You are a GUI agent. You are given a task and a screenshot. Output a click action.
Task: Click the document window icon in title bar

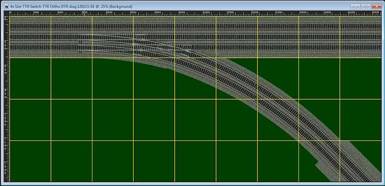pos(6,6)
